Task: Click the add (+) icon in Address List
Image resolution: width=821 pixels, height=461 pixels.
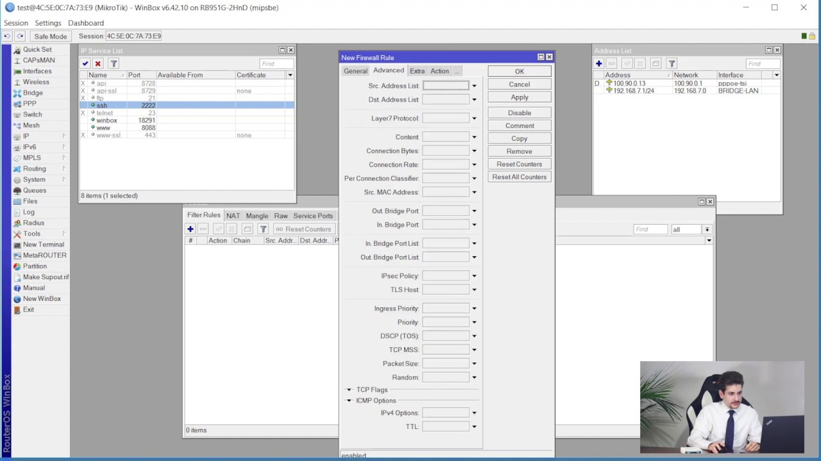Action: point(598,63)
